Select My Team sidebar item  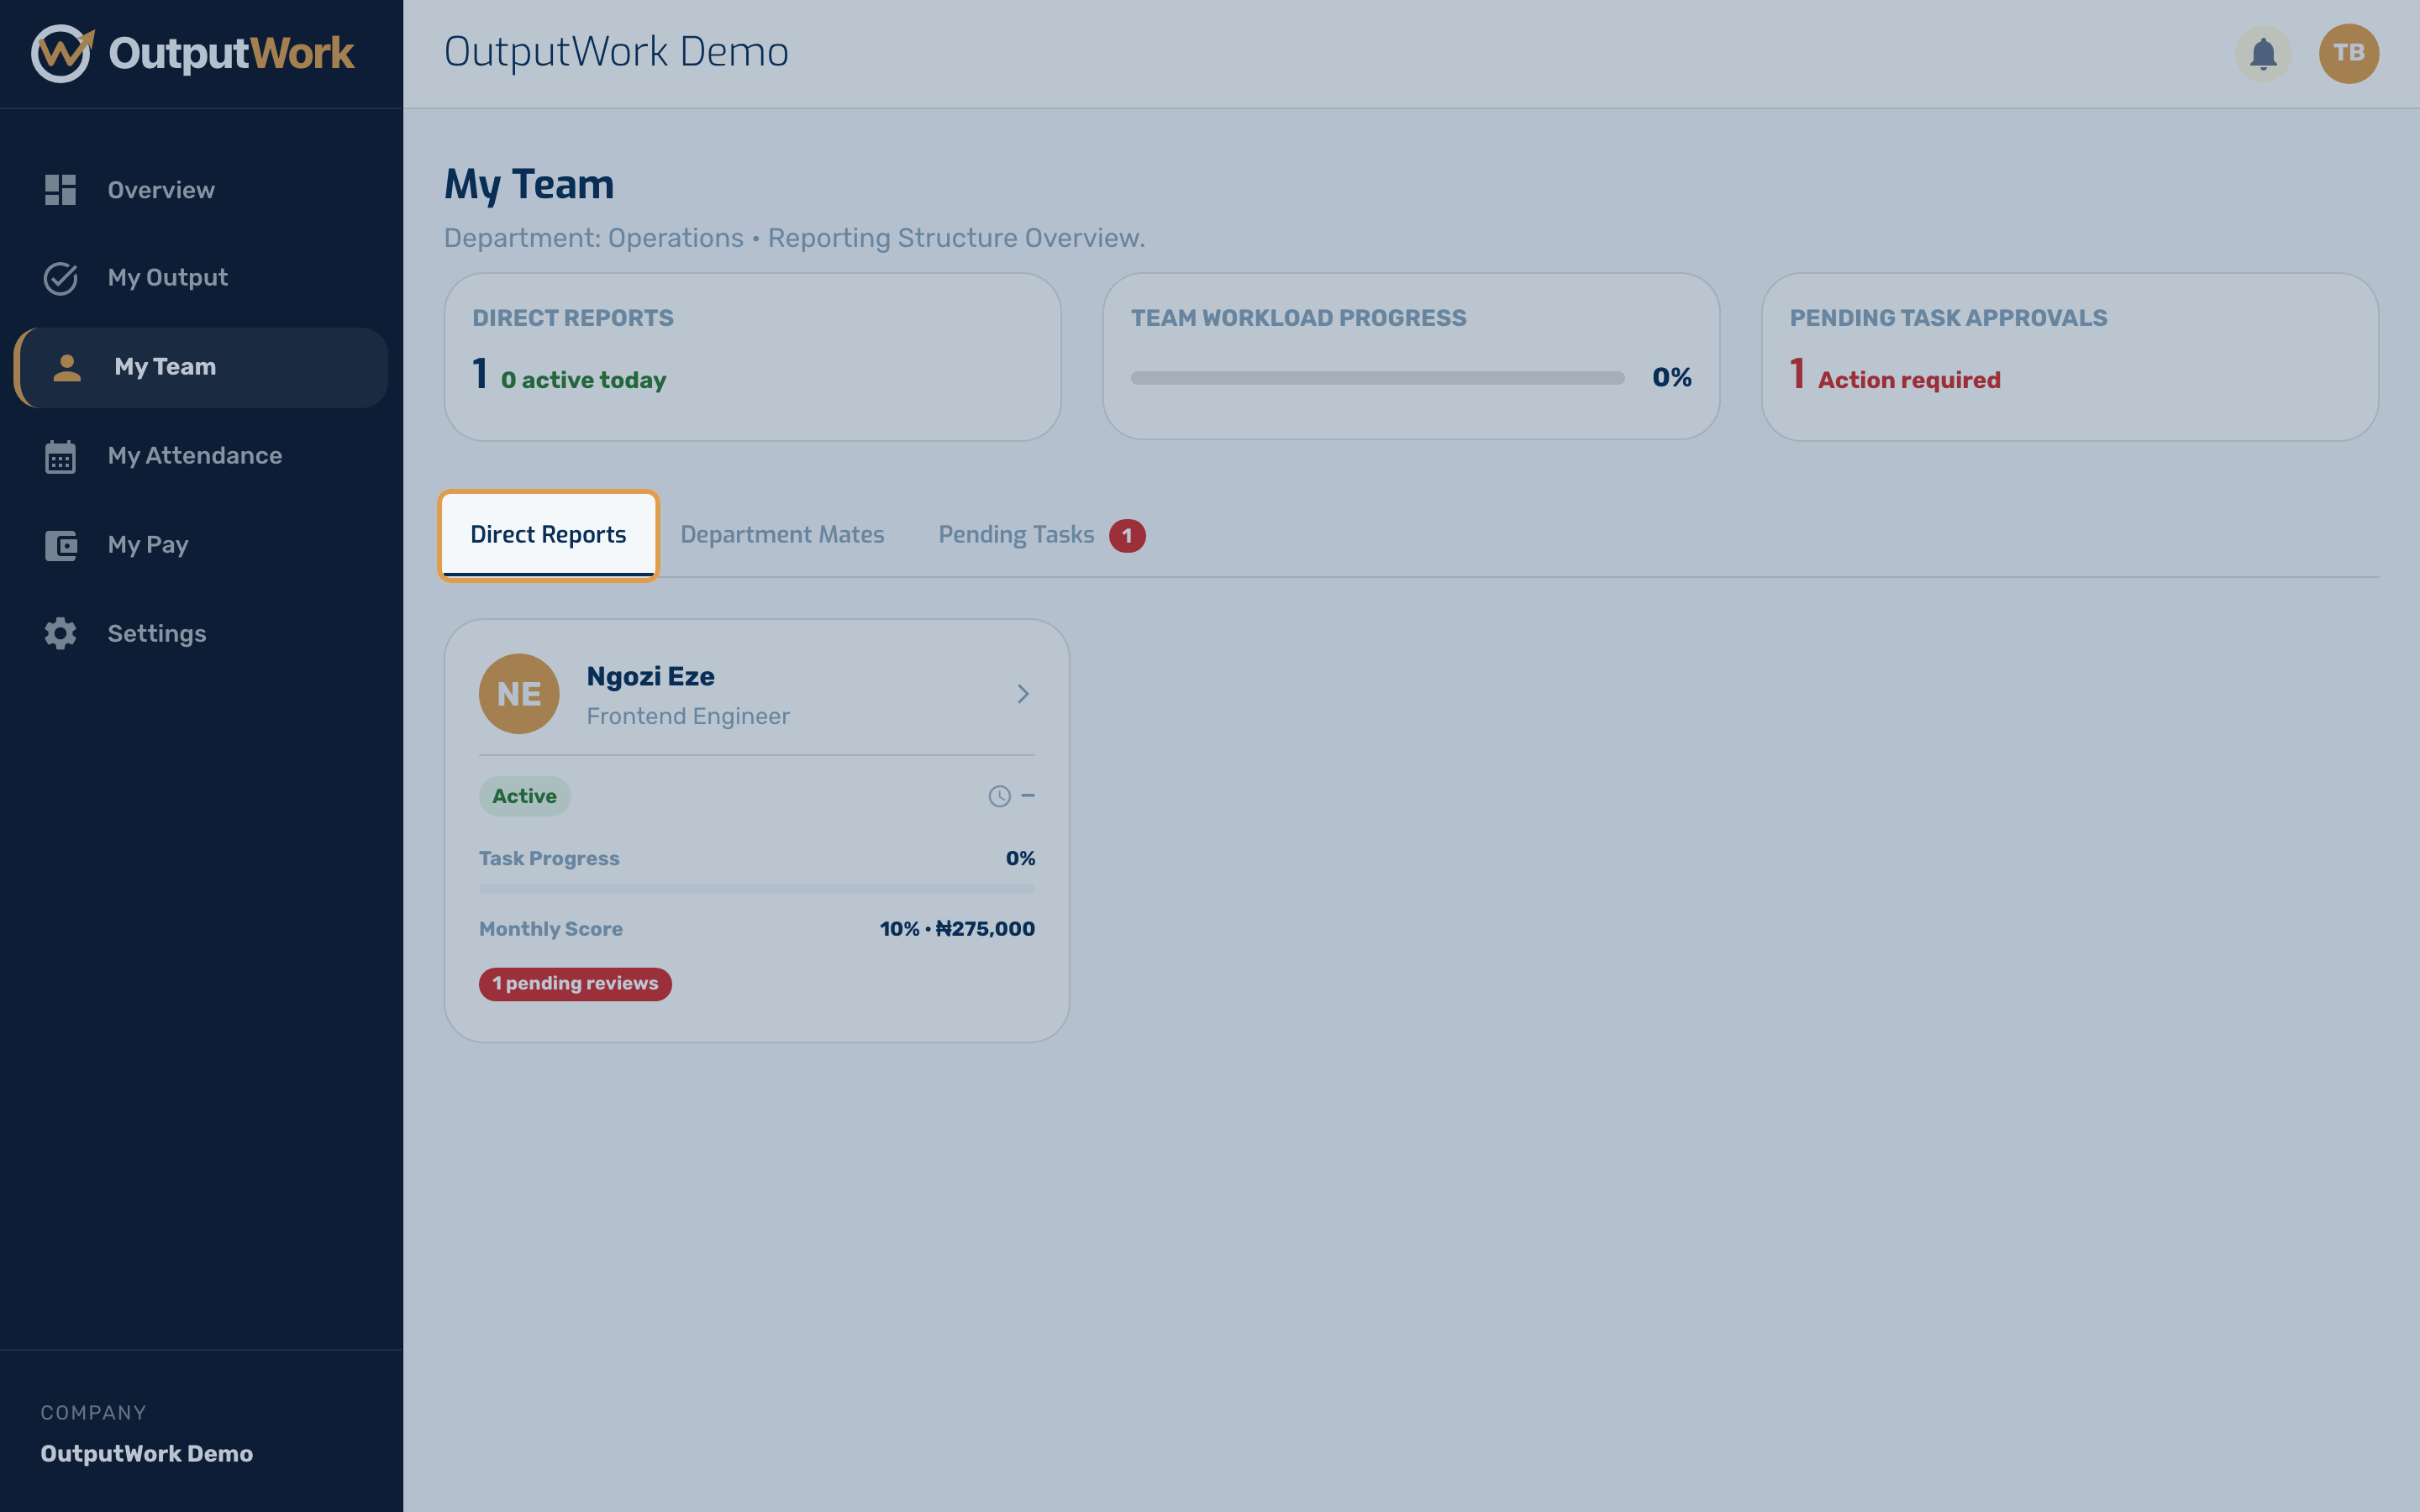[x=200, y=367]
